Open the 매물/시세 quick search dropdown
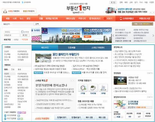 [142, 24]
